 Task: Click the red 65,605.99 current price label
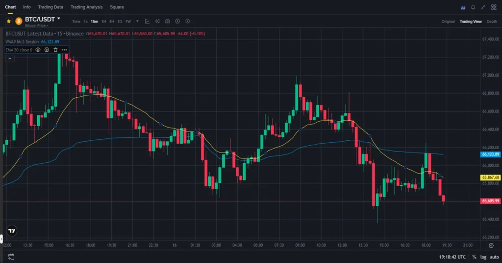pos(490,201)
